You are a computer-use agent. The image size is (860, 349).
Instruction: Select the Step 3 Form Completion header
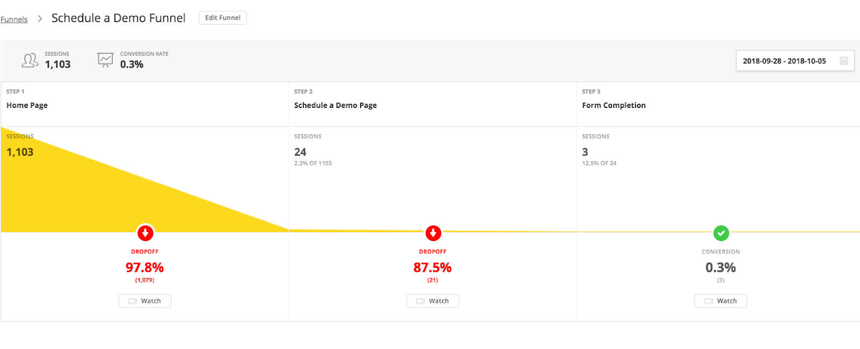(x=613, y=105)
